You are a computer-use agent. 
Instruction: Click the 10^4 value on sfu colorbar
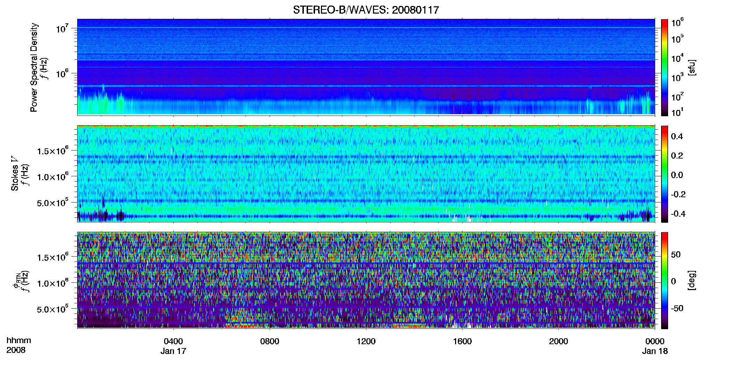(678, 58)
